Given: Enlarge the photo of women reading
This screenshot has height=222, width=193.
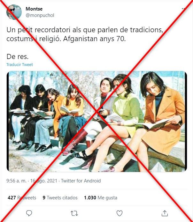Looking at the screenshot, I should point(97,121).
